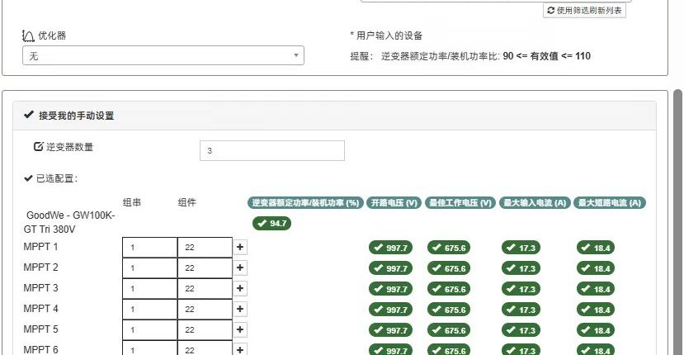The height and width of the screenshot is (355, 684).
Task: Click the 逆变器额定功率/装机功率 (%) header badge
Action: point(305,202)
